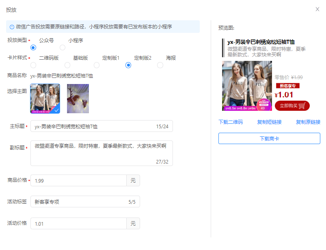Click the preview title yx-男装辛巴刺绣宽松短袖T恤
This screenshot has height=250, width=326.
[x=261, y=42]
